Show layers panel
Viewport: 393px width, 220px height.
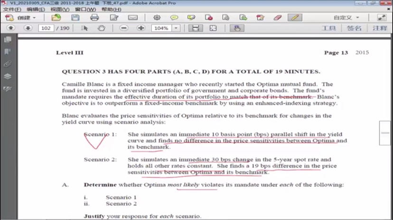[8, 77]
